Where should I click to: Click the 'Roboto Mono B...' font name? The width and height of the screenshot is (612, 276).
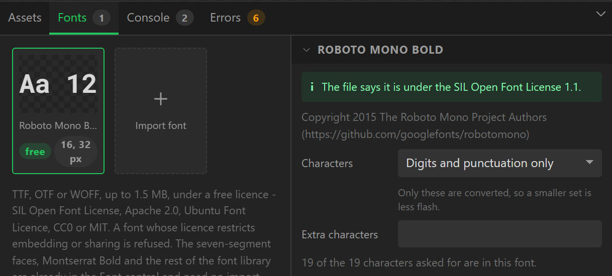[x=58, y=125]
